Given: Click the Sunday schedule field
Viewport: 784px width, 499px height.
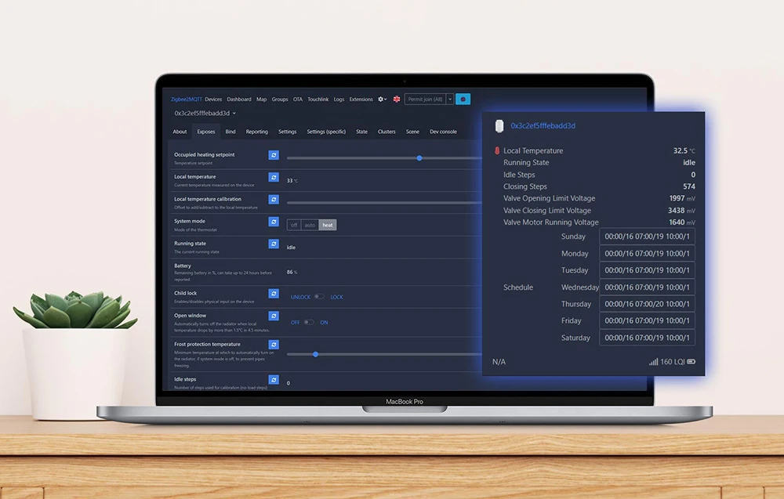Looking at the screenshot, I should (x=647, y=237).
